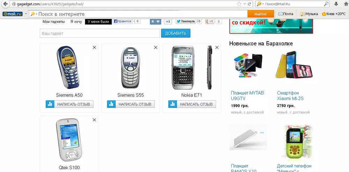Switch to the Я хочу tab

(76, 22)
